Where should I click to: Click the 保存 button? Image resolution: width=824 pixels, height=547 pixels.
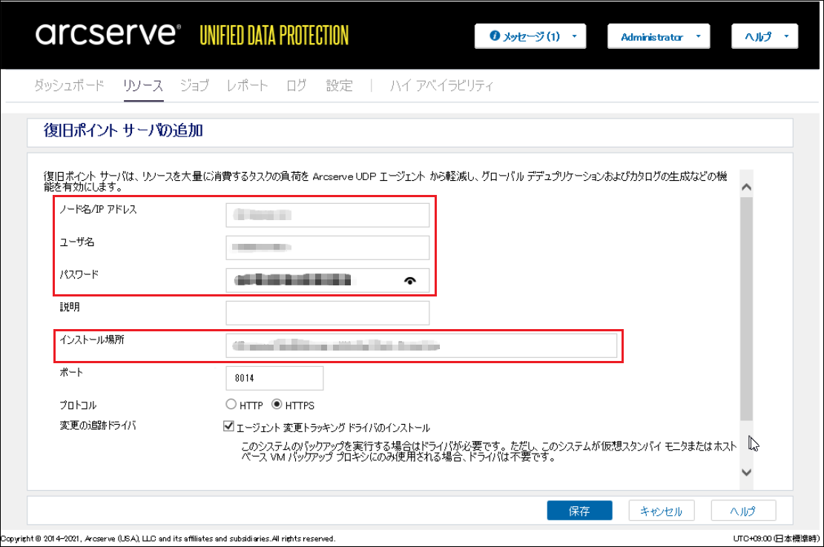click(580, 510)
